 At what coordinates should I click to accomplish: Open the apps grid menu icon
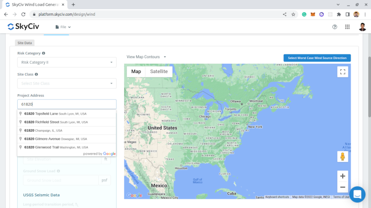pyautogui.click(x=347, y=27)
